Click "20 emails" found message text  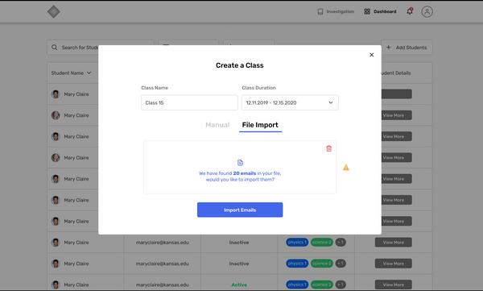(244, 173)
